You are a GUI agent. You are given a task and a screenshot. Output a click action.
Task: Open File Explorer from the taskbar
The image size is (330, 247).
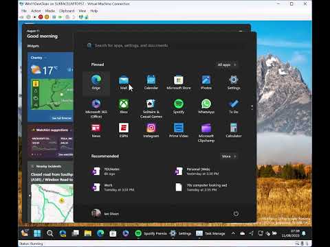click(x=88, y=233)
